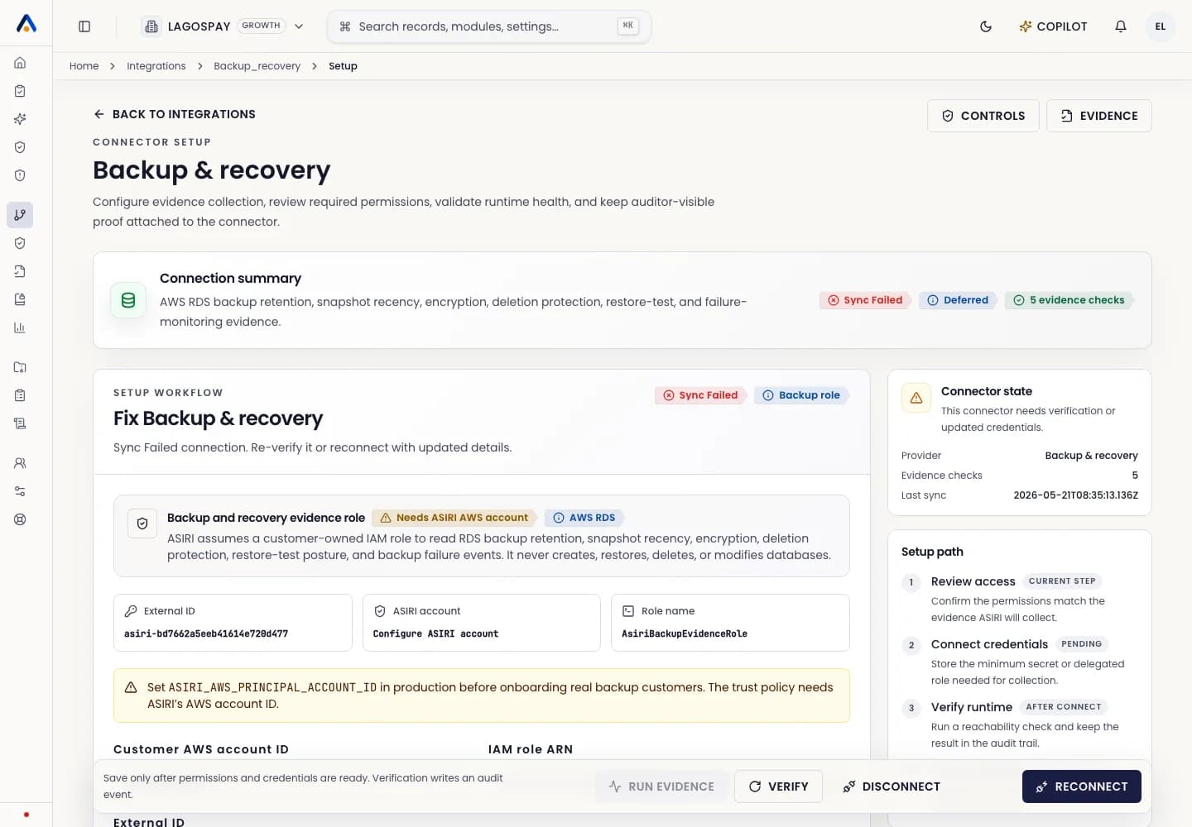Image resolution: width=1192 pixels, height=827 pixels.
Task: Open the lifebuoy support sidebar icon
Action: coord(20,519)
